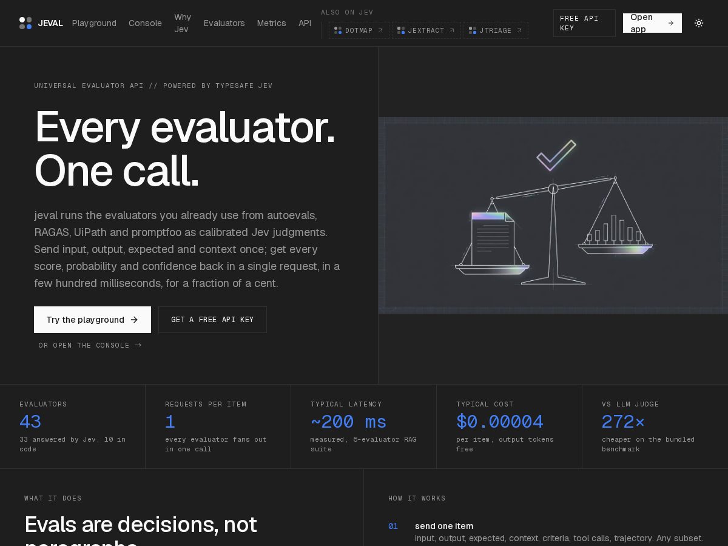
Task: Click the TYPICAL LATENCY label
Action: click(346, 404)
